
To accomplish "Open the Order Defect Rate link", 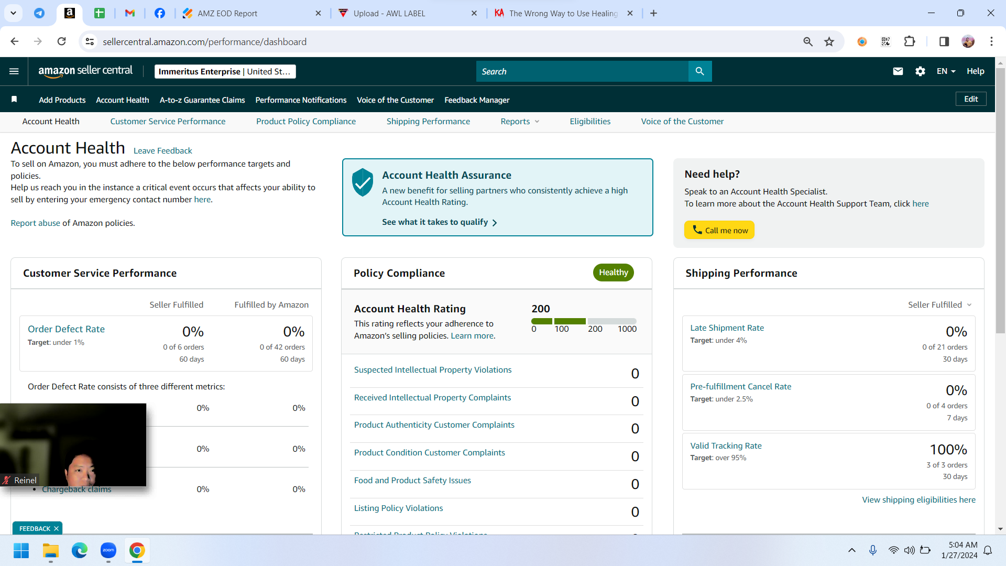I will coord(66,329).
